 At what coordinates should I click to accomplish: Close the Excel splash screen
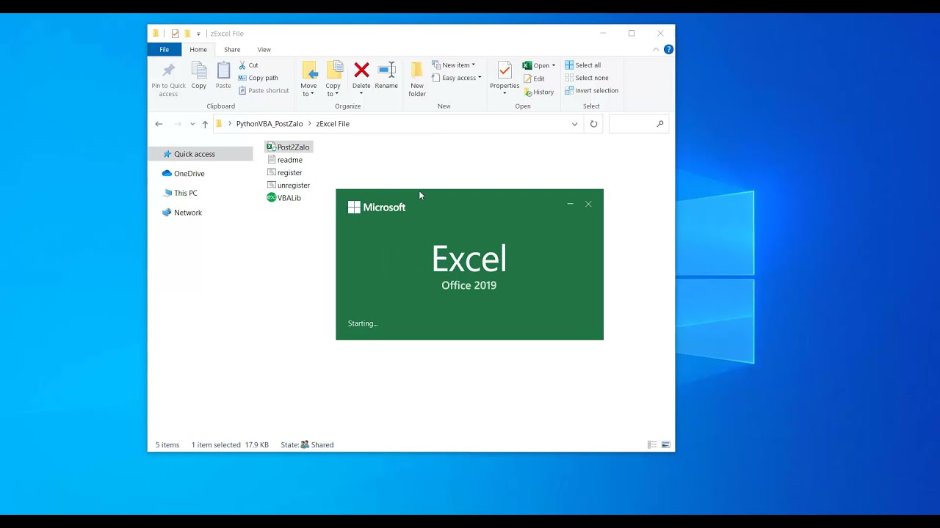588,204
